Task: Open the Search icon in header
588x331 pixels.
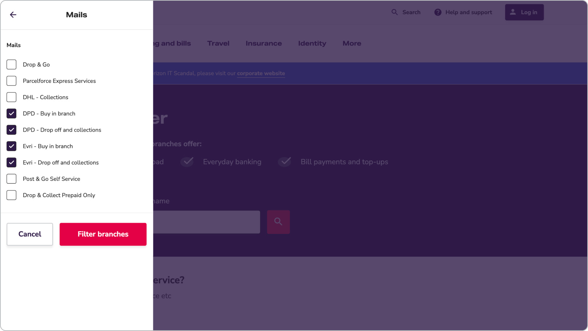Action: click(x=394, y=12)
